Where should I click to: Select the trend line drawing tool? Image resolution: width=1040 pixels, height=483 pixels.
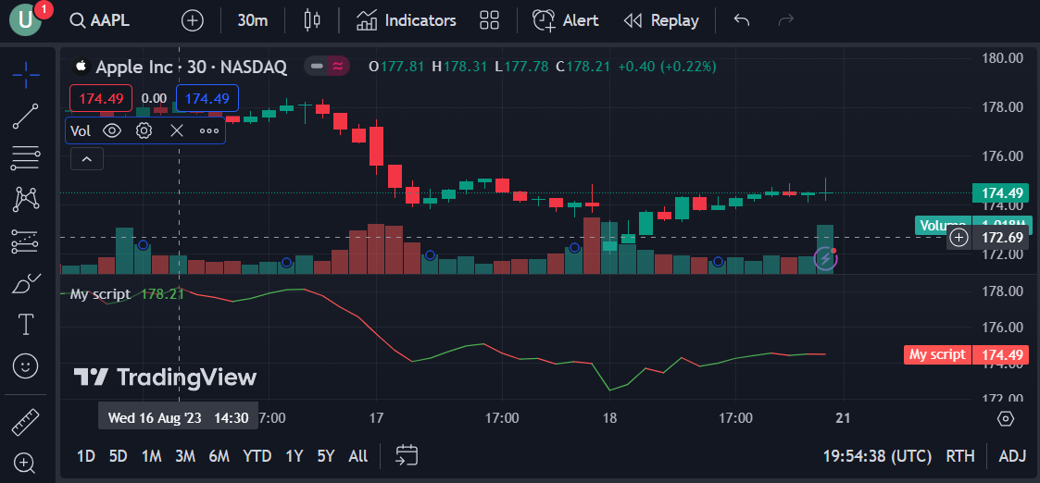click(26, 116)
